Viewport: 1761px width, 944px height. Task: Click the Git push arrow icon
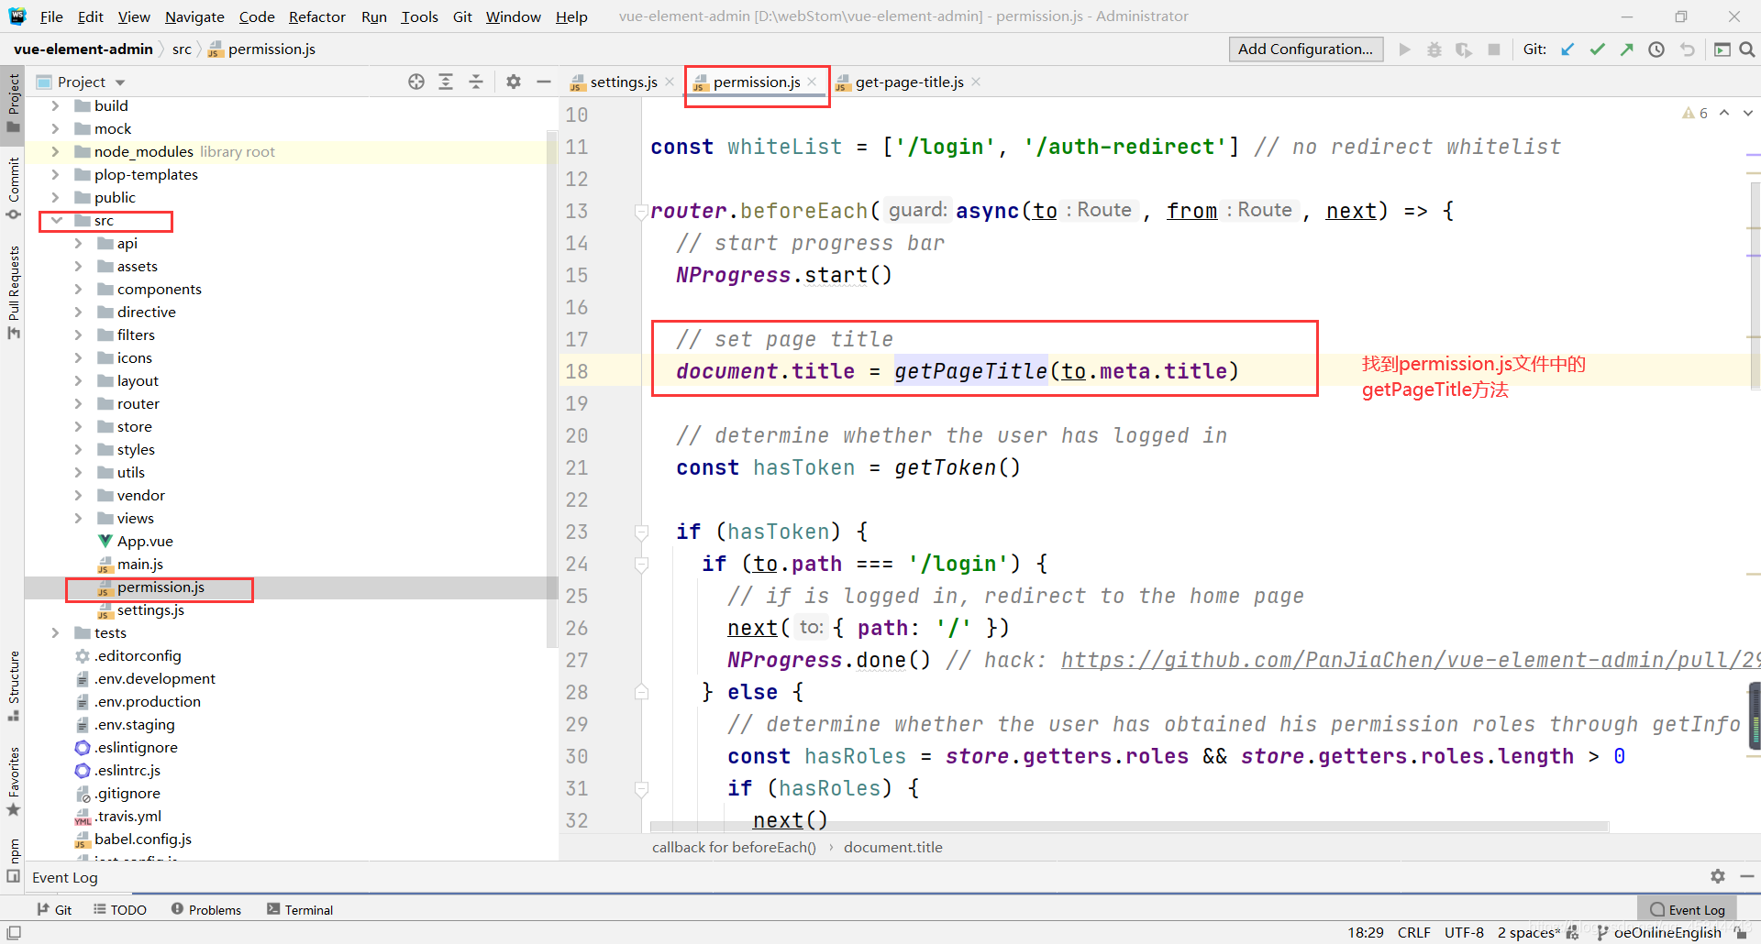(x=1626, y=49)
